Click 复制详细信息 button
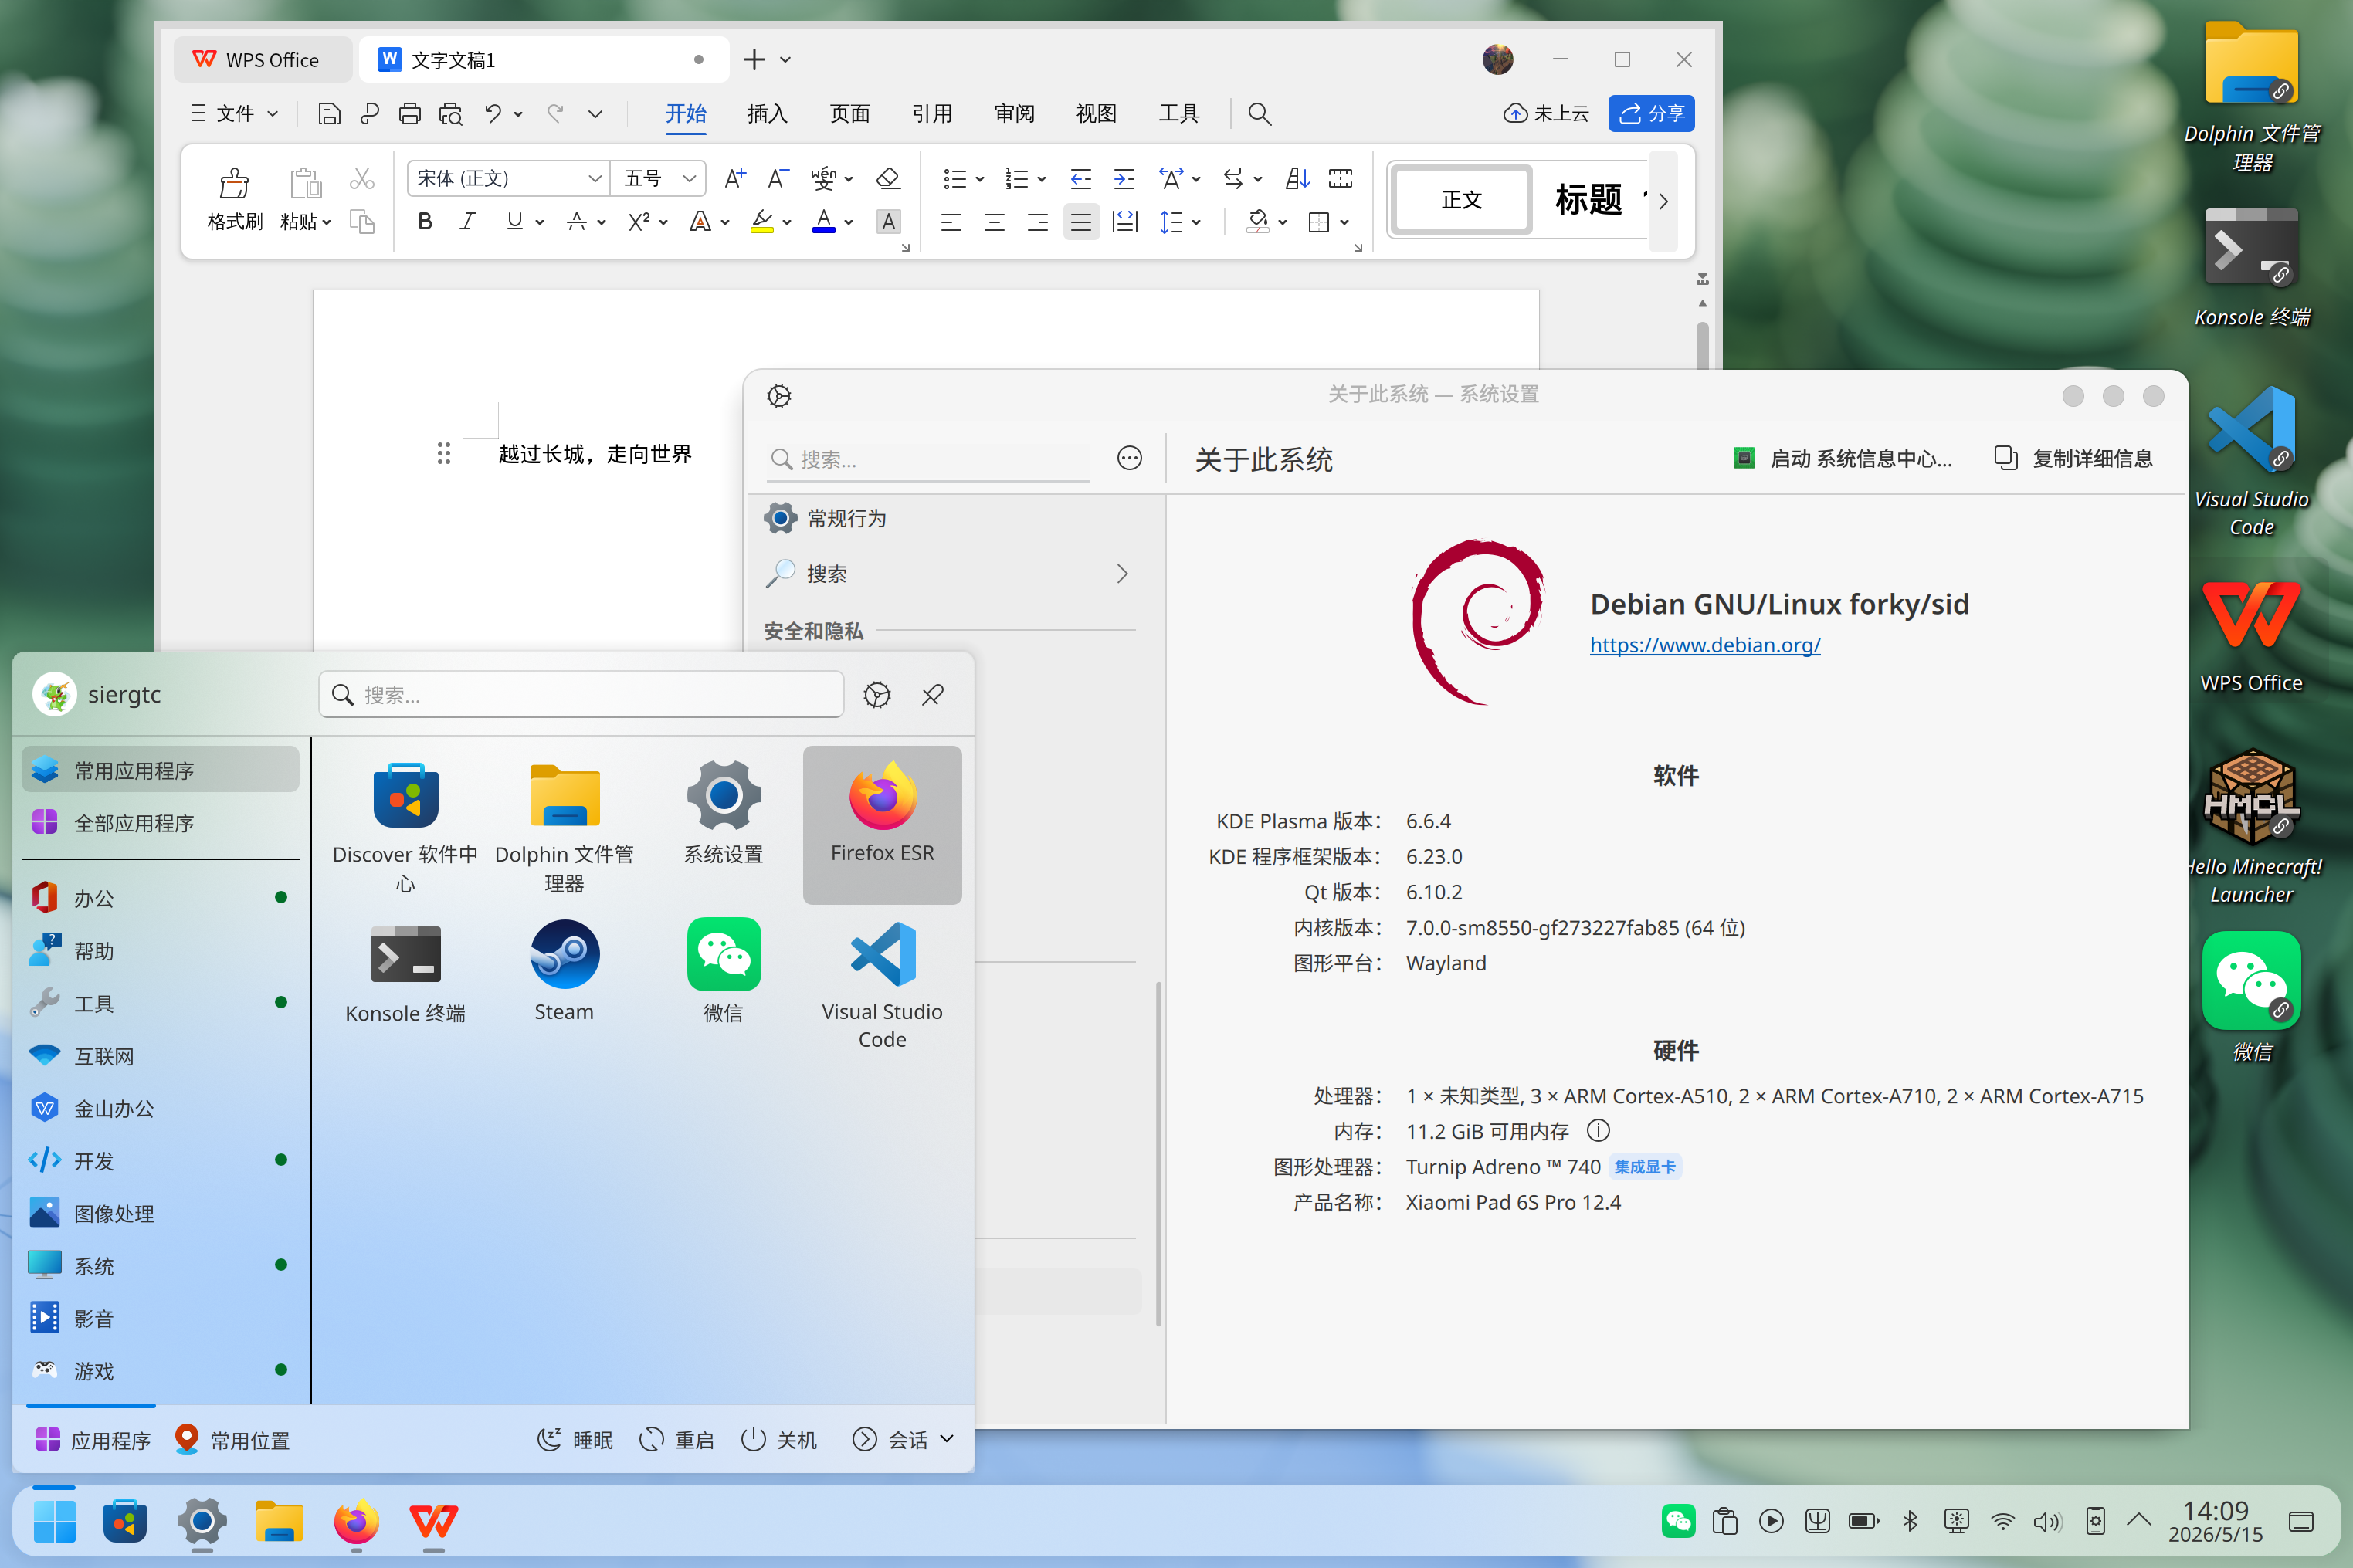The height and width of the screenshot is (1568, 2353). (x=2073, y=459)
